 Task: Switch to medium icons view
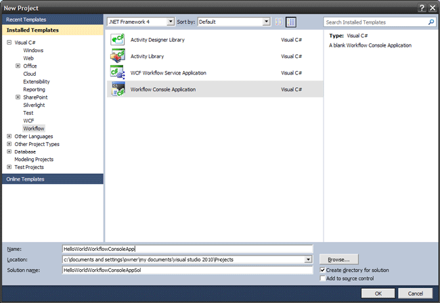pos(291,22)
